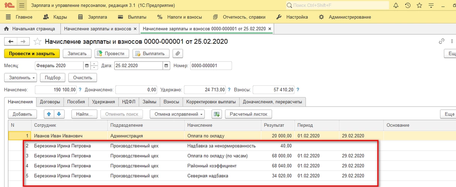Click the home icon on Начальная страница tab
Screen dimensions: 456x187
pyautogui.click(x=7, y=29)
